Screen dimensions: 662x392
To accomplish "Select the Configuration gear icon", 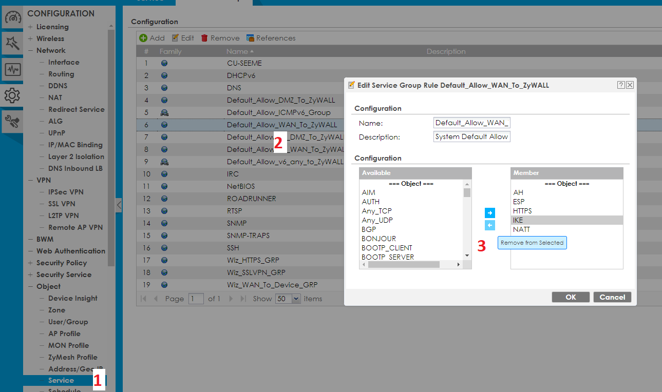I will click(12, 95).
